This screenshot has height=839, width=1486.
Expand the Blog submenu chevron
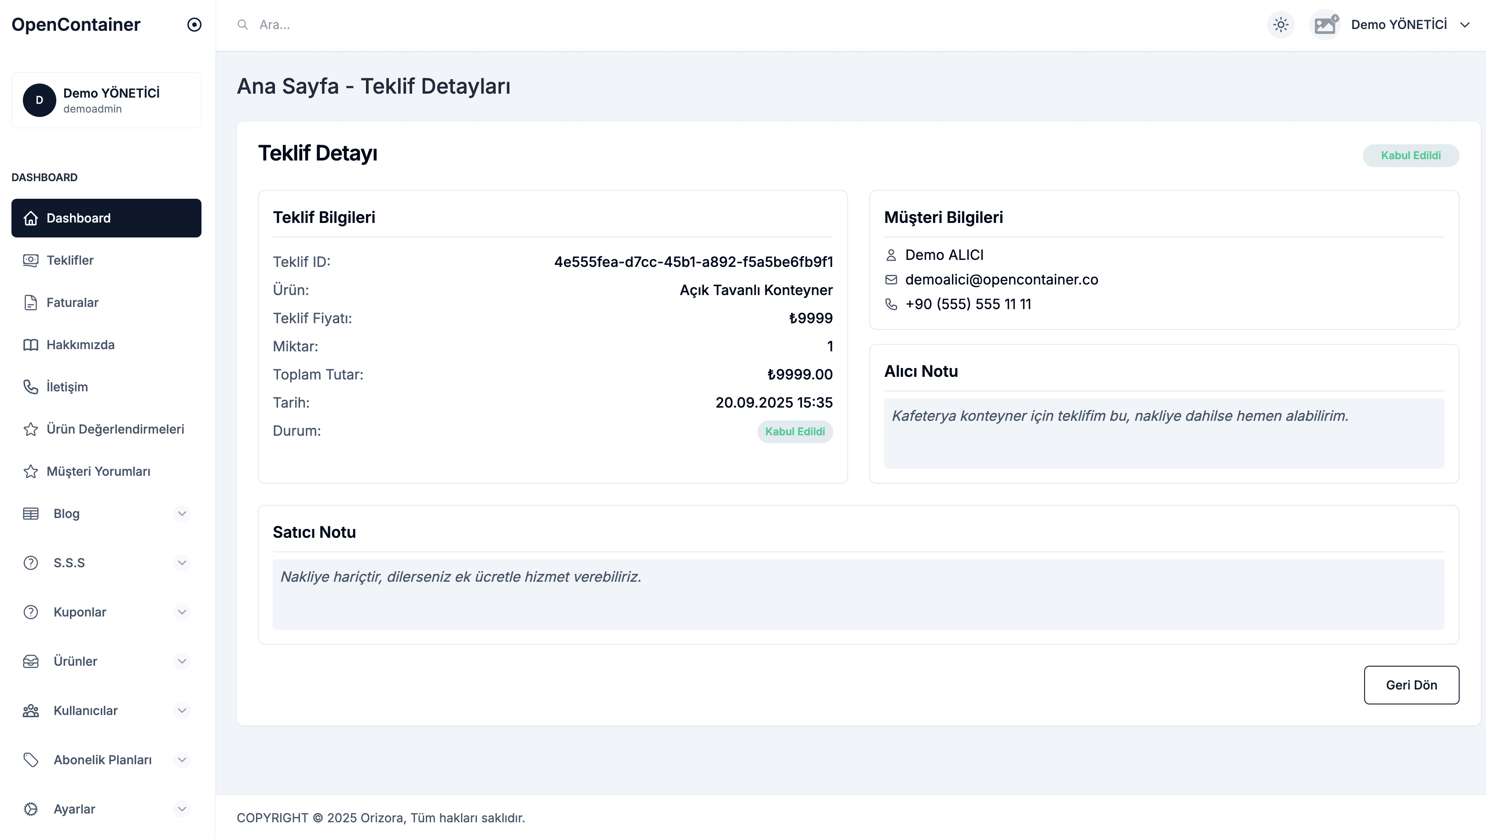pos(182,513)
